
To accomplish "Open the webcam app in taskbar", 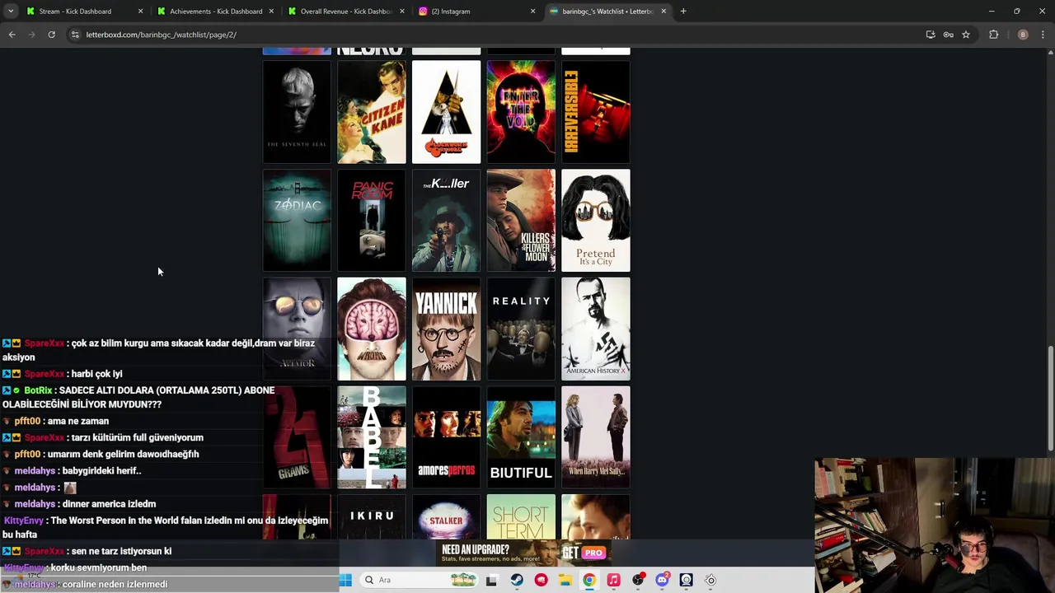I will pyautogui.click(x=686, y=580).
